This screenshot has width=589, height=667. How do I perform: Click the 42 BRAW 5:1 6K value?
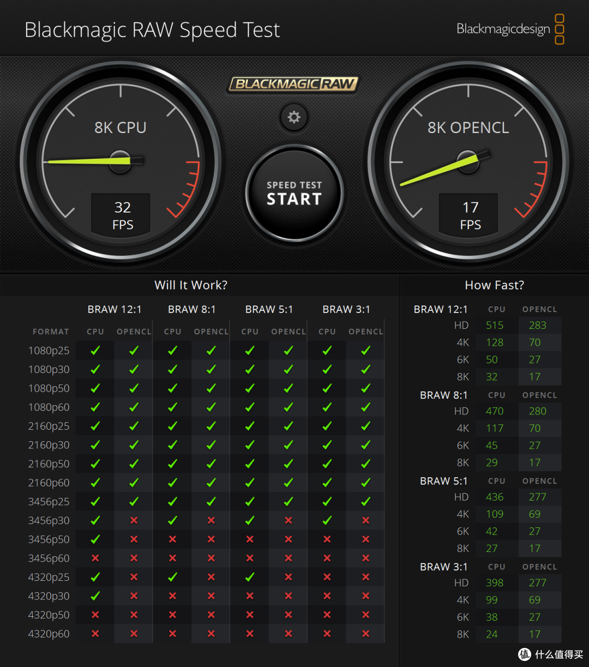tap(492, 531)
